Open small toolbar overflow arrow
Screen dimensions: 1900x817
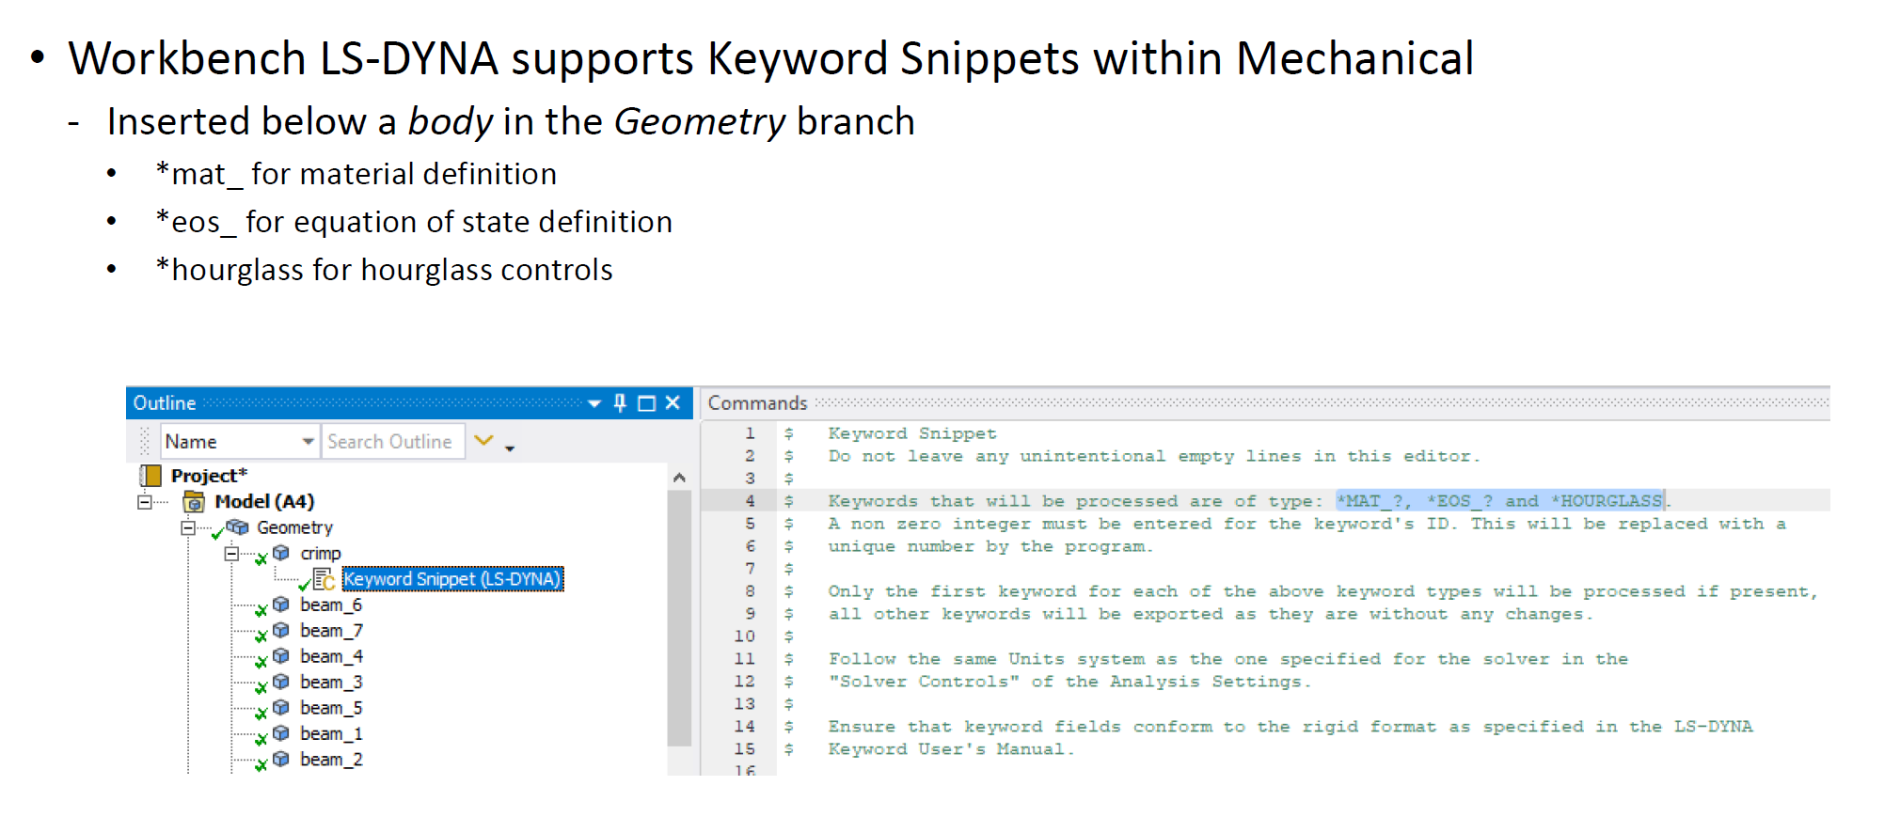(510, 448)
